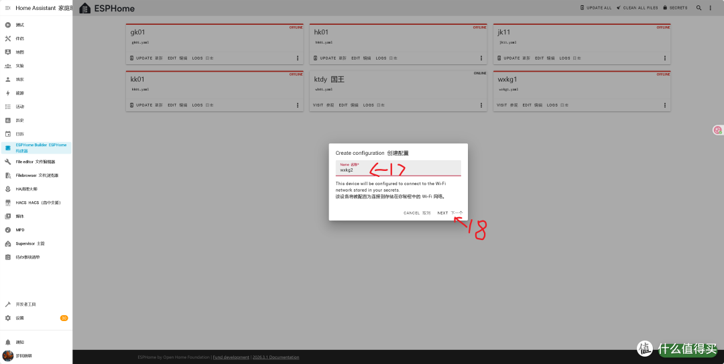The width and height of the screenshot is (724, 364).
Task: Click UPDATE on the kk01 card
Action: click(146, 105)
